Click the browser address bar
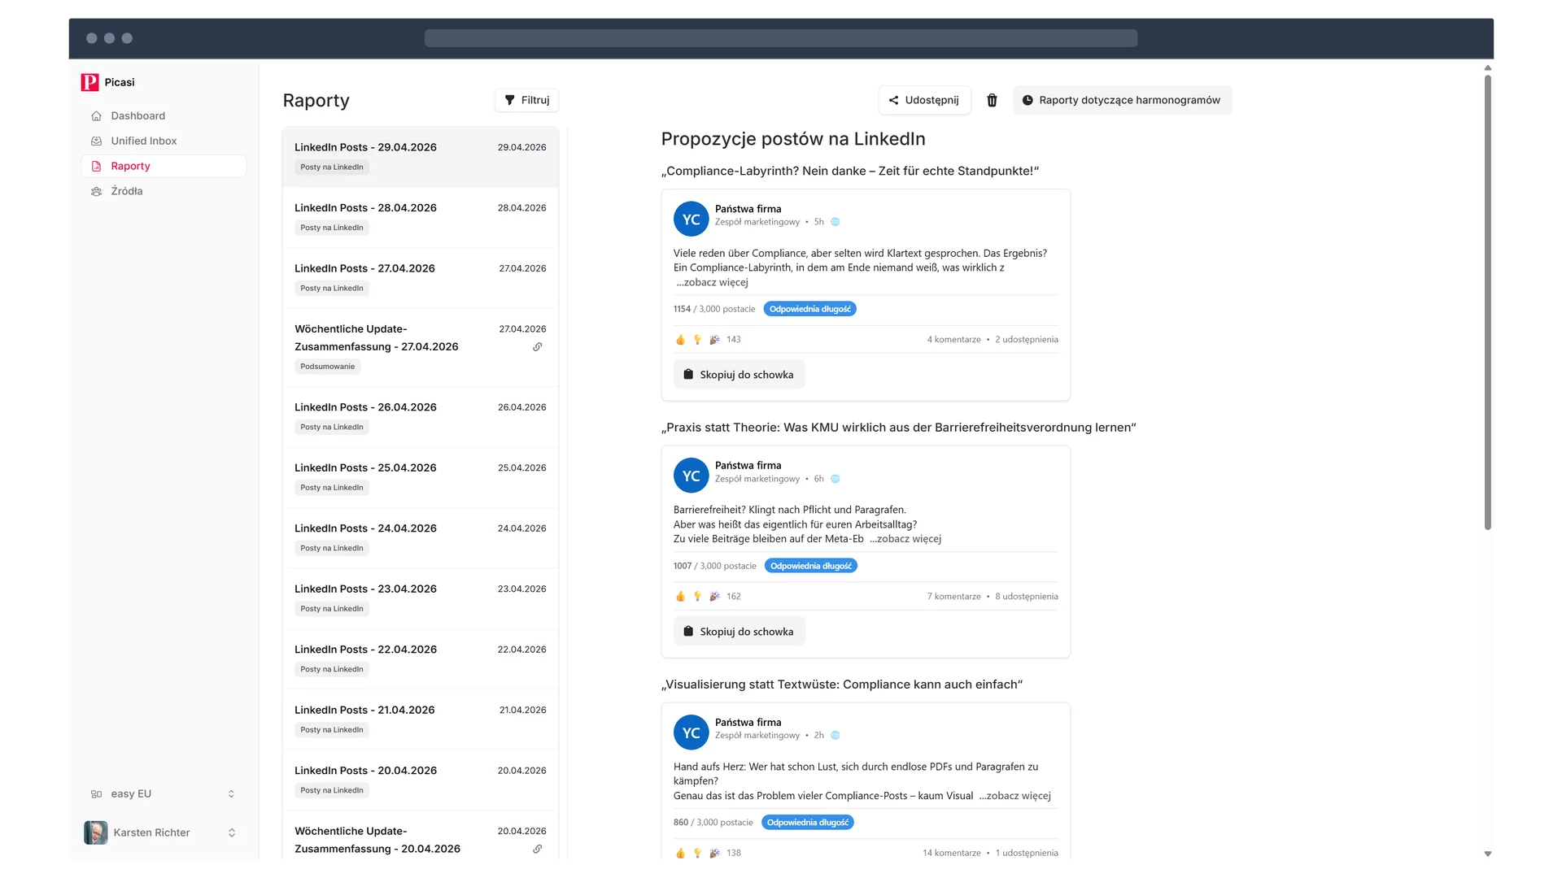 click(781, 38)
